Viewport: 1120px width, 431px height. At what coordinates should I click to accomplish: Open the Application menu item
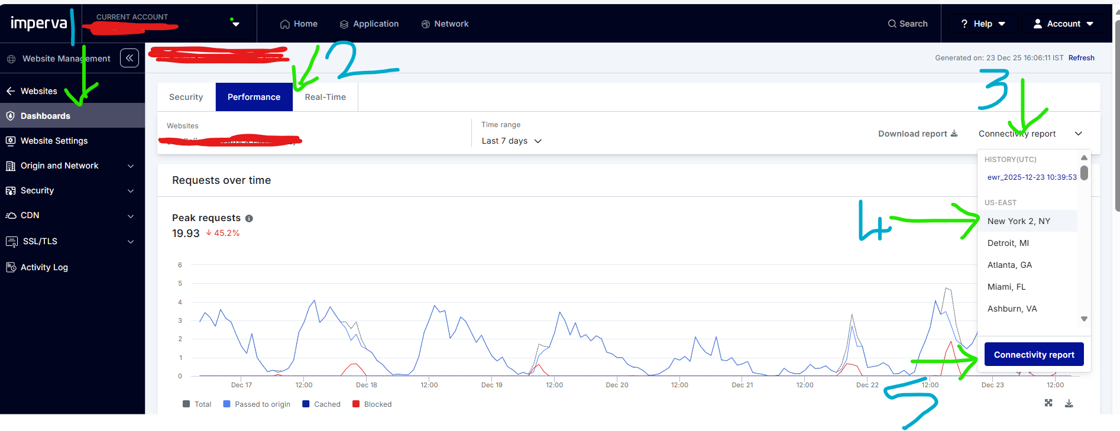(x=369, y=24)
